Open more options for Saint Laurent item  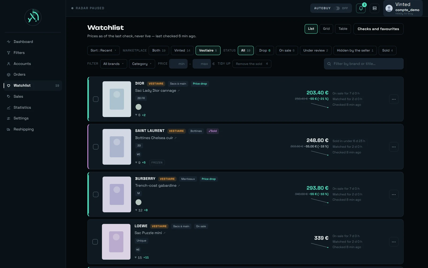pyautogui.click(x=393, y=147)
